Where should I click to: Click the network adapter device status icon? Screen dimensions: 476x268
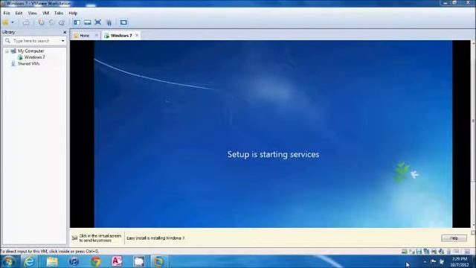click(x=426, y=252)
